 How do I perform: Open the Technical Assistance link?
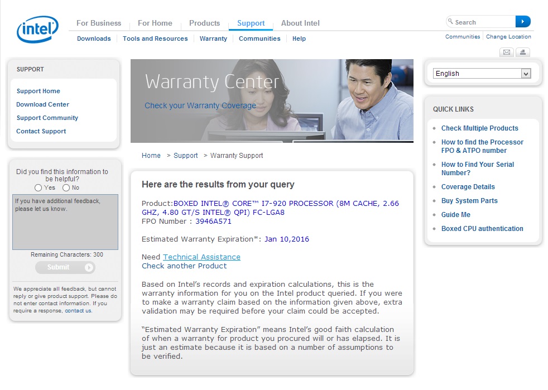coord(201,257)
